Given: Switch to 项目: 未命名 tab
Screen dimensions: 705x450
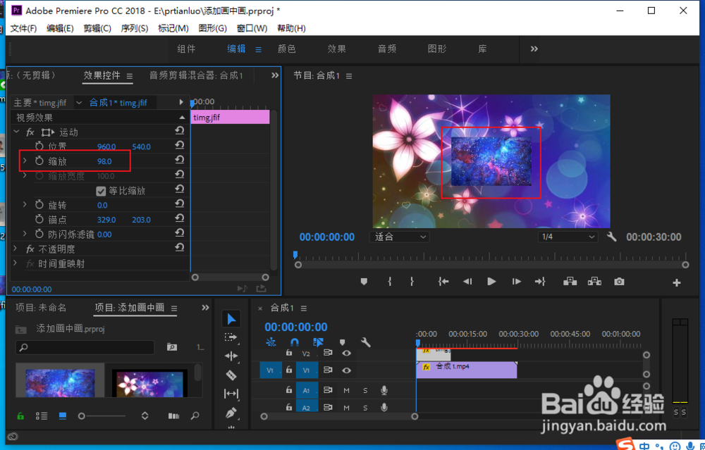Looking at the screenshot, I should click(41, 308).
